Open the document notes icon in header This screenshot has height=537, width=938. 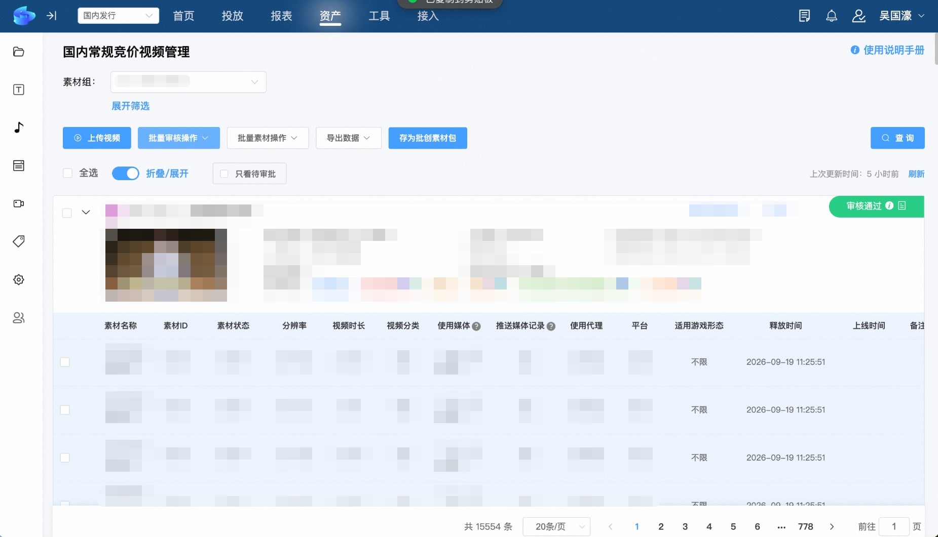pyautogui.click(x=804, y=16)
